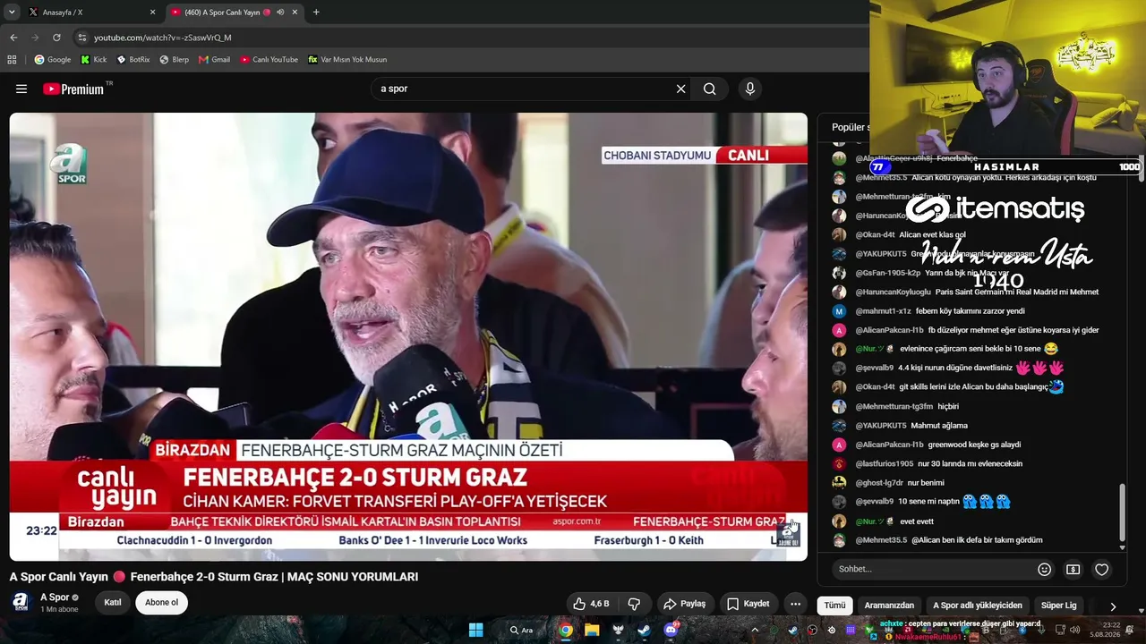This screenshot has width=1146, height=644.
Task: Mute the A Spor tab audio icon
Action: point(280,13)
